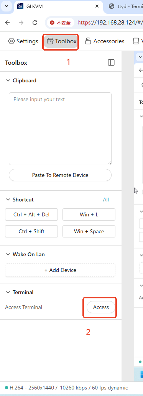Click the clipboard text input area
143x396 pixels.
pos(60,129)
